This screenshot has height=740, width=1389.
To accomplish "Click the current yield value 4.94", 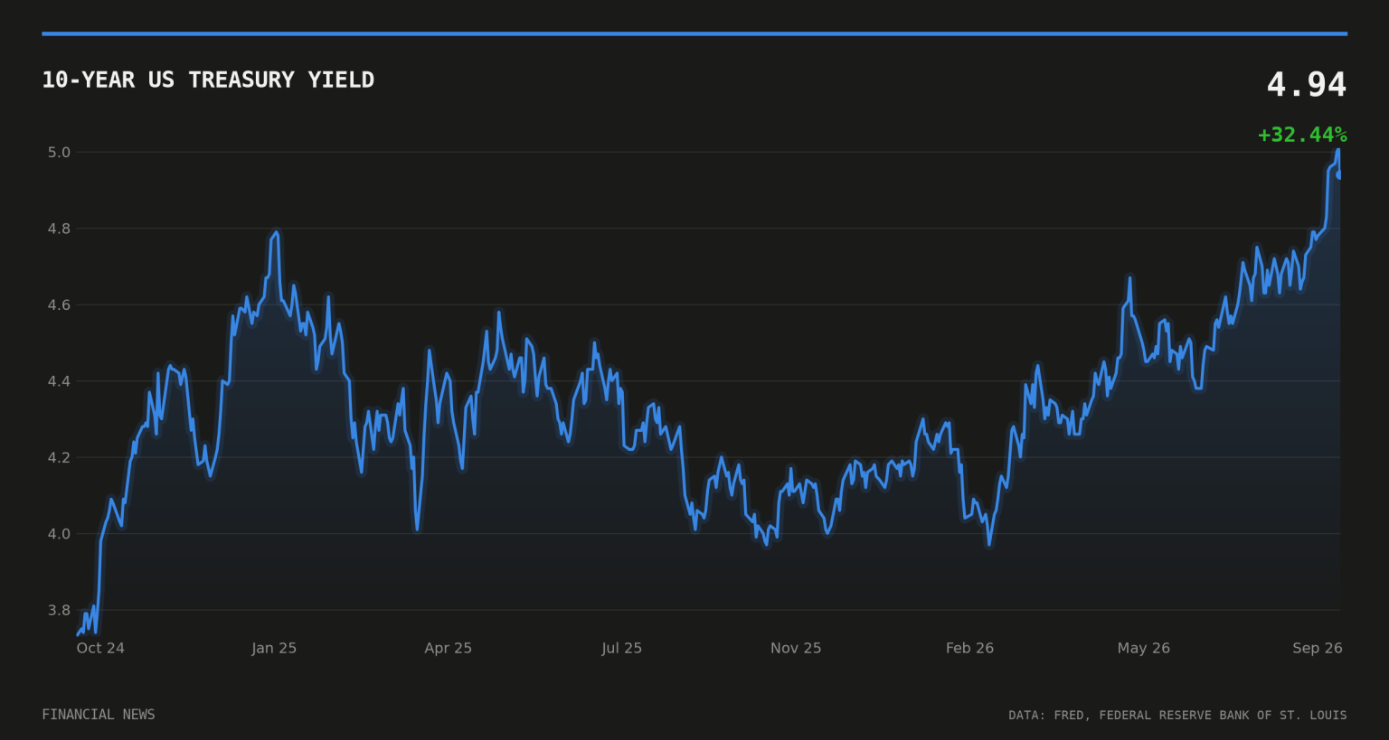I will (x=1307, y=84).
